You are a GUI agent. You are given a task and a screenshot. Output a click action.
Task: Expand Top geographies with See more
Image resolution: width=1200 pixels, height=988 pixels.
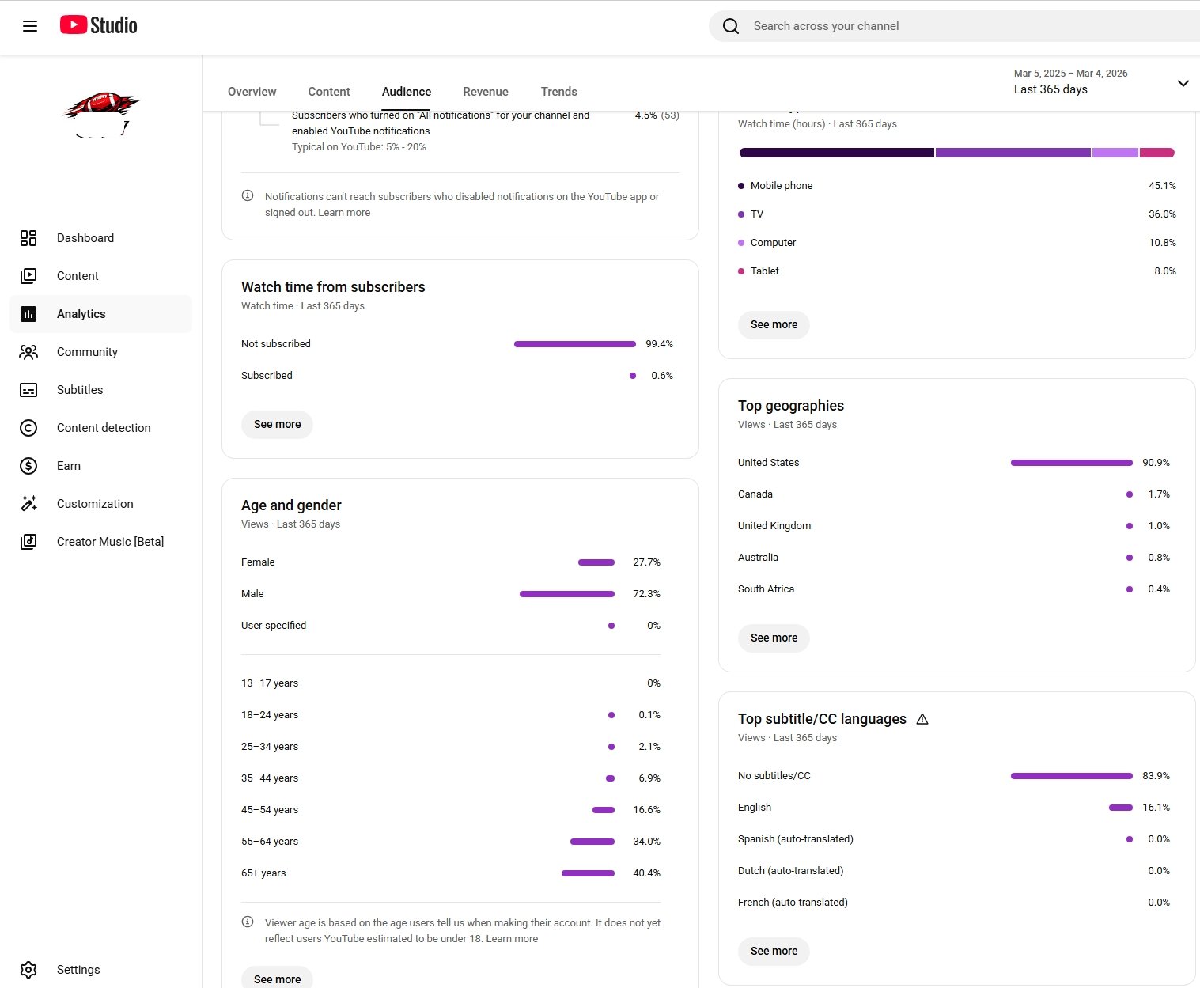click(774, 638)
